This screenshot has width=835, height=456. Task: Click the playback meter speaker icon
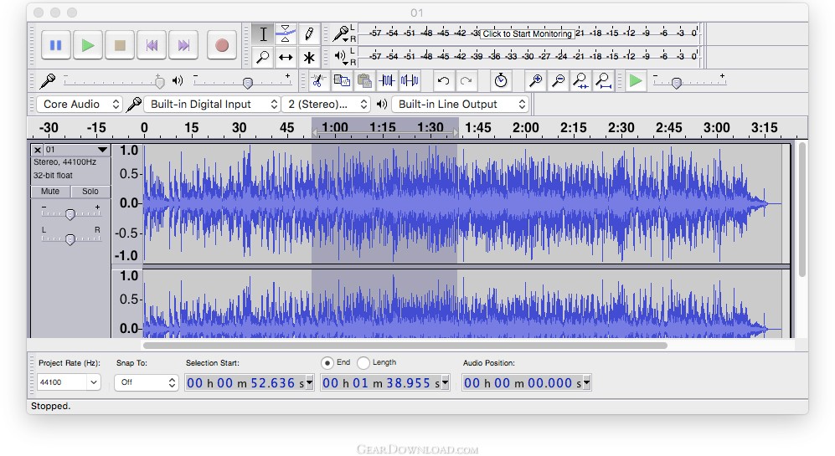point(341,55)
